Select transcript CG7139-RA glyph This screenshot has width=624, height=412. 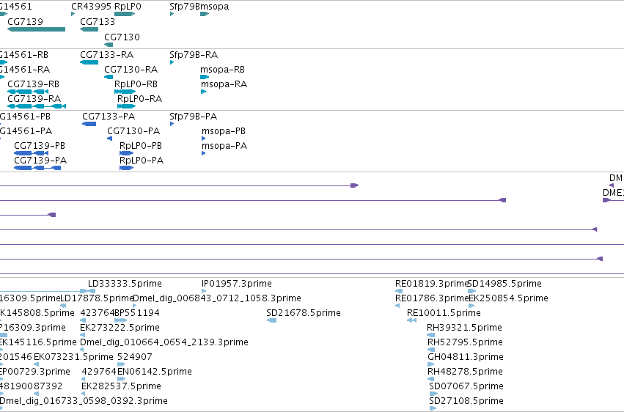[x=37, y=106]
